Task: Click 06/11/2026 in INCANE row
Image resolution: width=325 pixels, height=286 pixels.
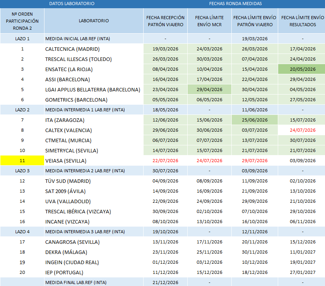Action: pyautogui.click(x=303, y=222)
